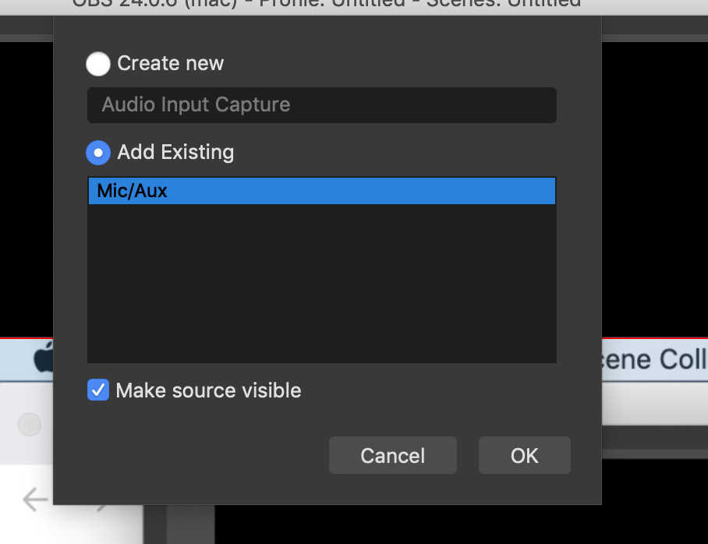Open the Apple menu icon
This screenshot has width=708, height=544.
[44, 359]
